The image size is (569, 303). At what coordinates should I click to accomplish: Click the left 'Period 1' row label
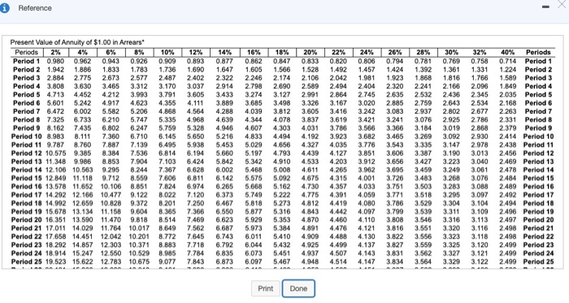(x=26, y=61)
